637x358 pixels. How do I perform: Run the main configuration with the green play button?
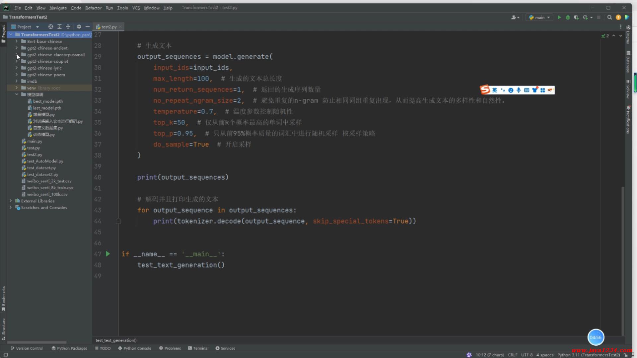coord(559,17)
